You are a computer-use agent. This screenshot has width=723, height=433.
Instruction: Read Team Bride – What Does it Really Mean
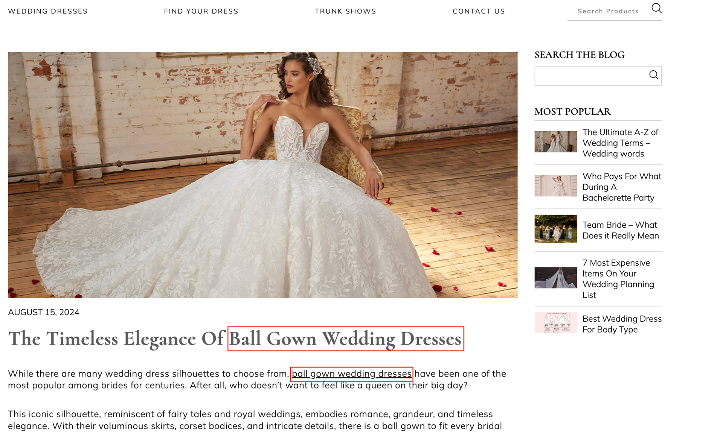click(x=621, y=230)
